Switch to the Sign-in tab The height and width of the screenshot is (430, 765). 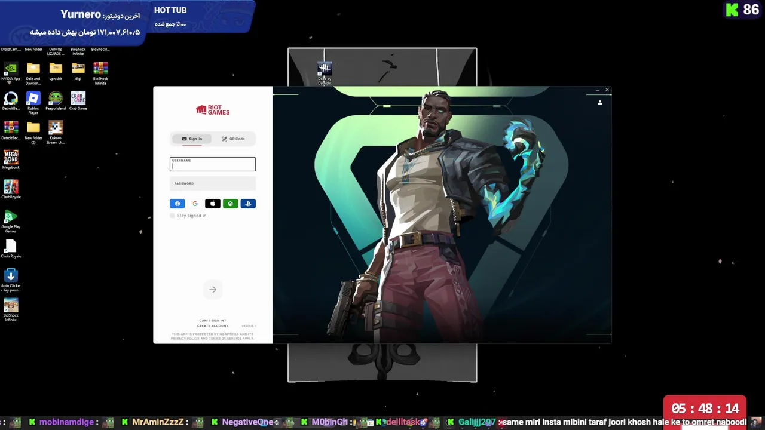pos(191,139)
